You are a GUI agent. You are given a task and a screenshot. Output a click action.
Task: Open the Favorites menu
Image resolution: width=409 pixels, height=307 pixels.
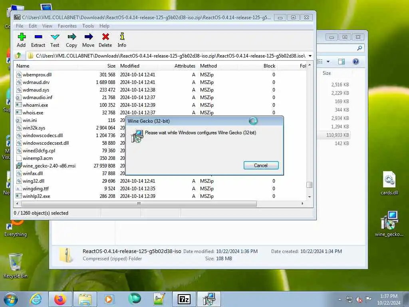tap(67, 26)
